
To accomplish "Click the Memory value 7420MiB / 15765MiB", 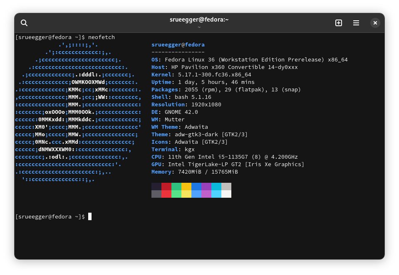I will (208, 172).
